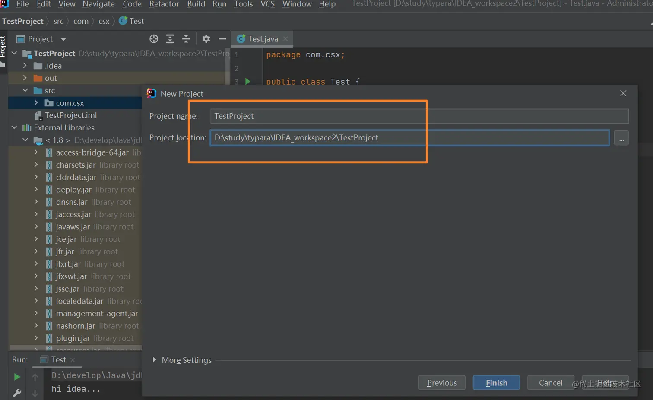
Task: Open the Tools menu
Action: (243, 4)
